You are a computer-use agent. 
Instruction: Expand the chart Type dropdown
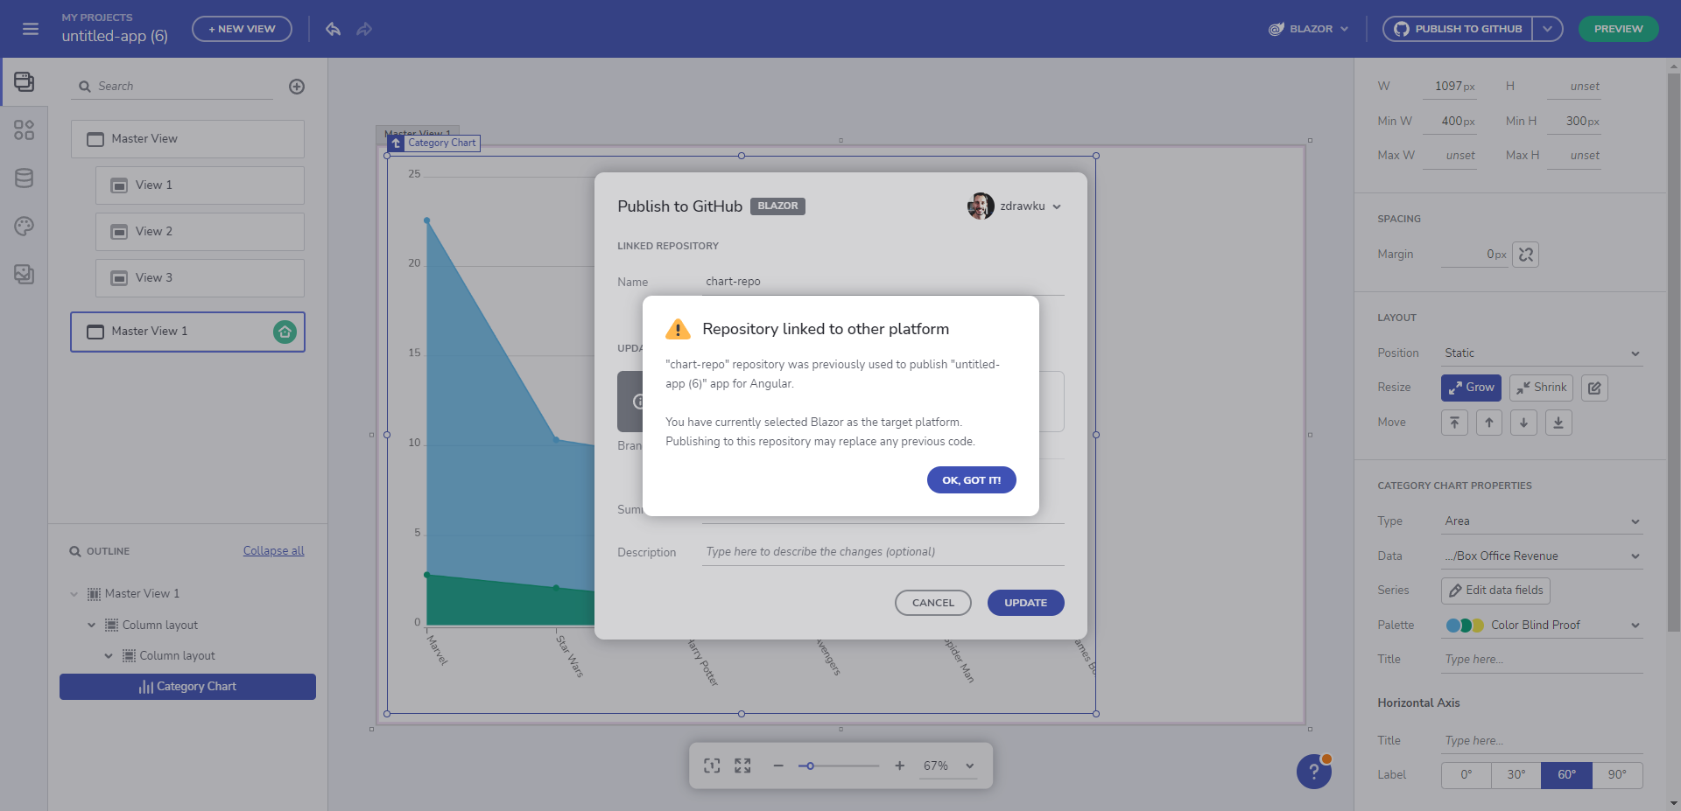1541,521
